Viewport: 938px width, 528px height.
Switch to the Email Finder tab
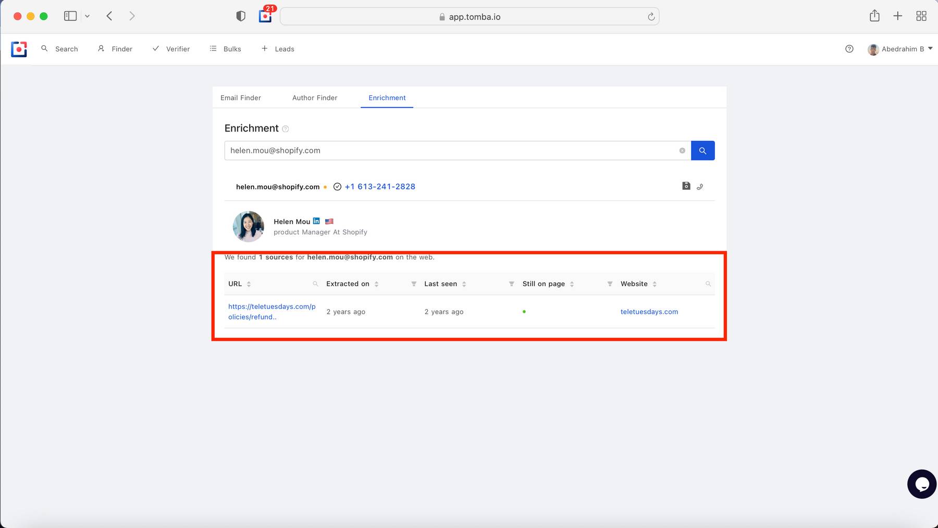(x=241, y=98)
